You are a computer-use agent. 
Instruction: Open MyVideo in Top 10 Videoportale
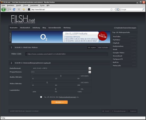(116, 40)
